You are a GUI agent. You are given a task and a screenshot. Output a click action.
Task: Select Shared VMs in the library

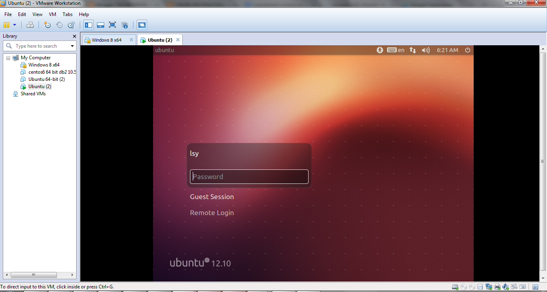[x=33, y=94]
